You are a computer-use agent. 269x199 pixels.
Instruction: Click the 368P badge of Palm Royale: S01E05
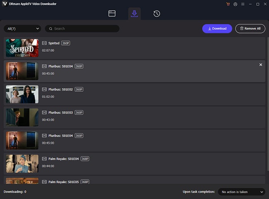(85, 182)
